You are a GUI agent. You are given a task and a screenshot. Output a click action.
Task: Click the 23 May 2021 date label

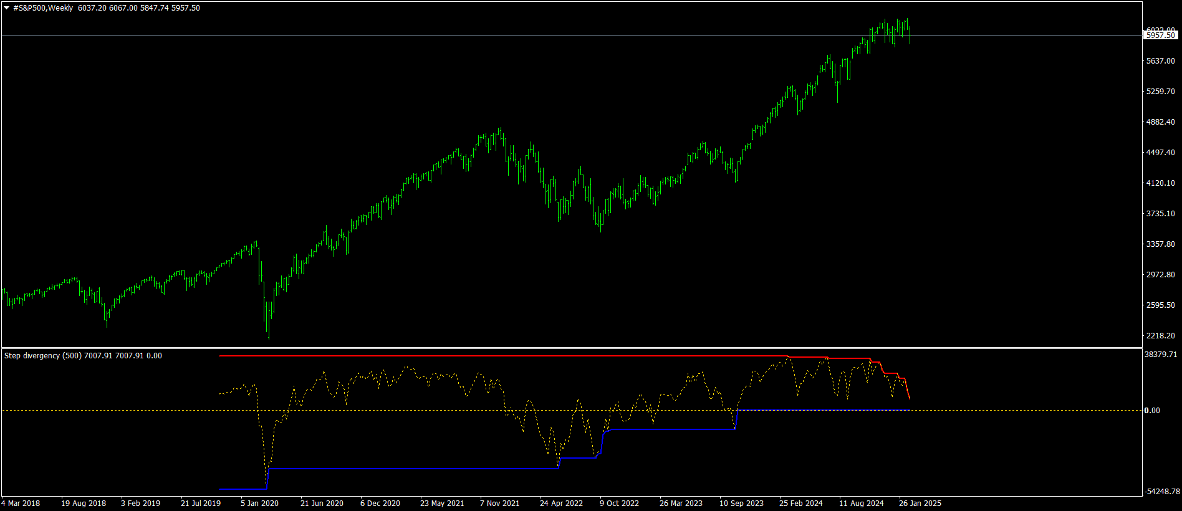click(442, 504)
